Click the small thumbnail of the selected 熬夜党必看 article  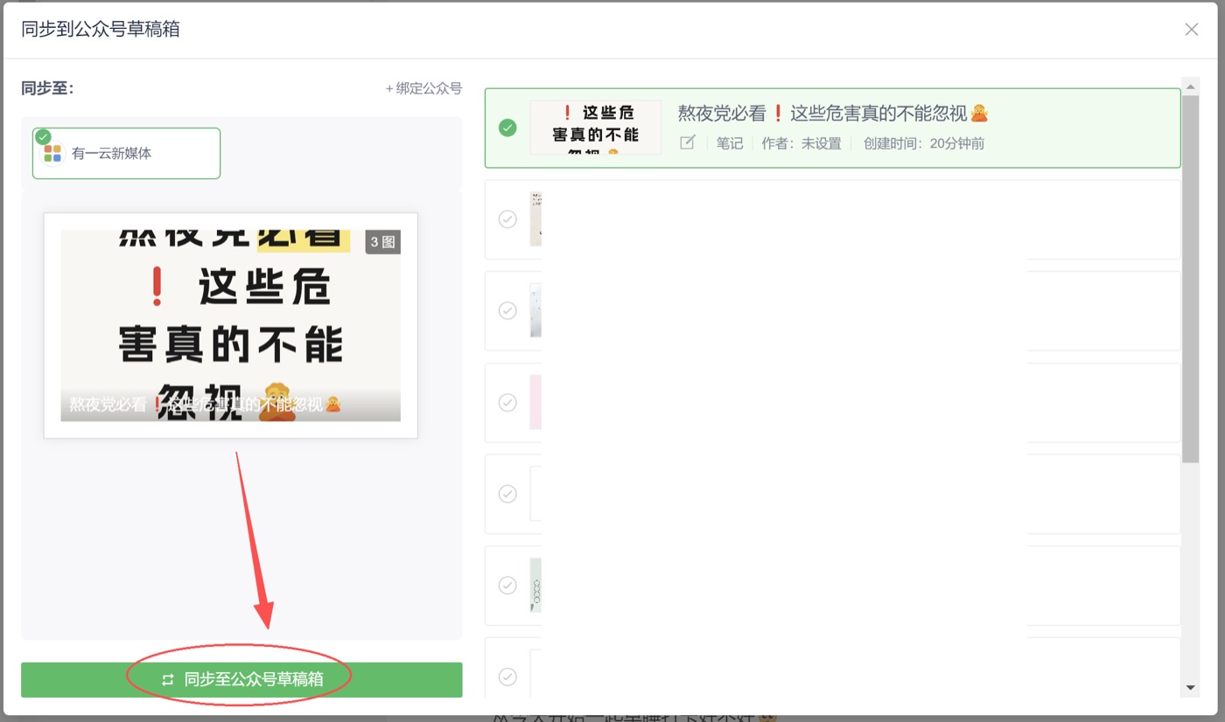(595, 128)
